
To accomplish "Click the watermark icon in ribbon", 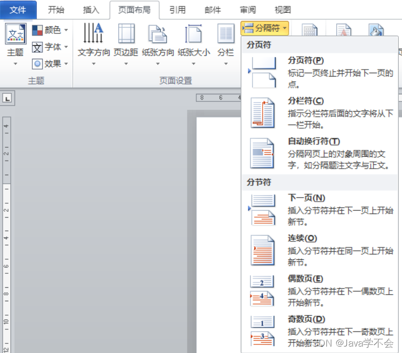I will (344, 30).
